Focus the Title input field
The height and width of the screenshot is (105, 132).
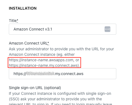click(x=63, y=29)
